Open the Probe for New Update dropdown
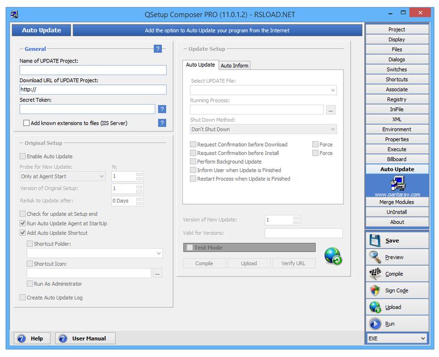This screenshot has height=357, width=439. [x=63, y=176]
